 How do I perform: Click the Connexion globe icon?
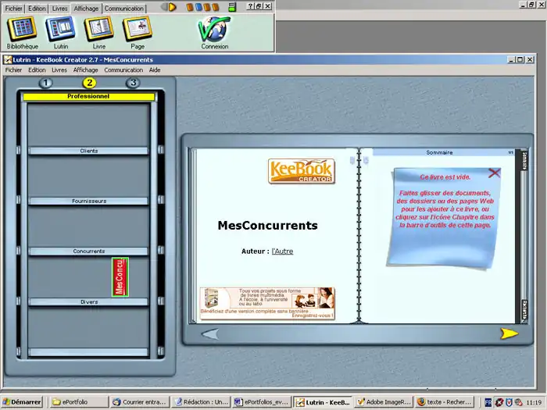coord(214,28)
